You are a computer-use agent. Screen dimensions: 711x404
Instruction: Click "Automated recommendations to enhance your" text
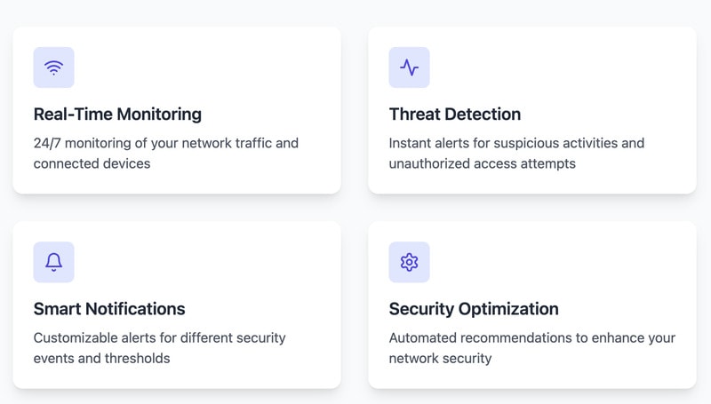coord(531,338)
